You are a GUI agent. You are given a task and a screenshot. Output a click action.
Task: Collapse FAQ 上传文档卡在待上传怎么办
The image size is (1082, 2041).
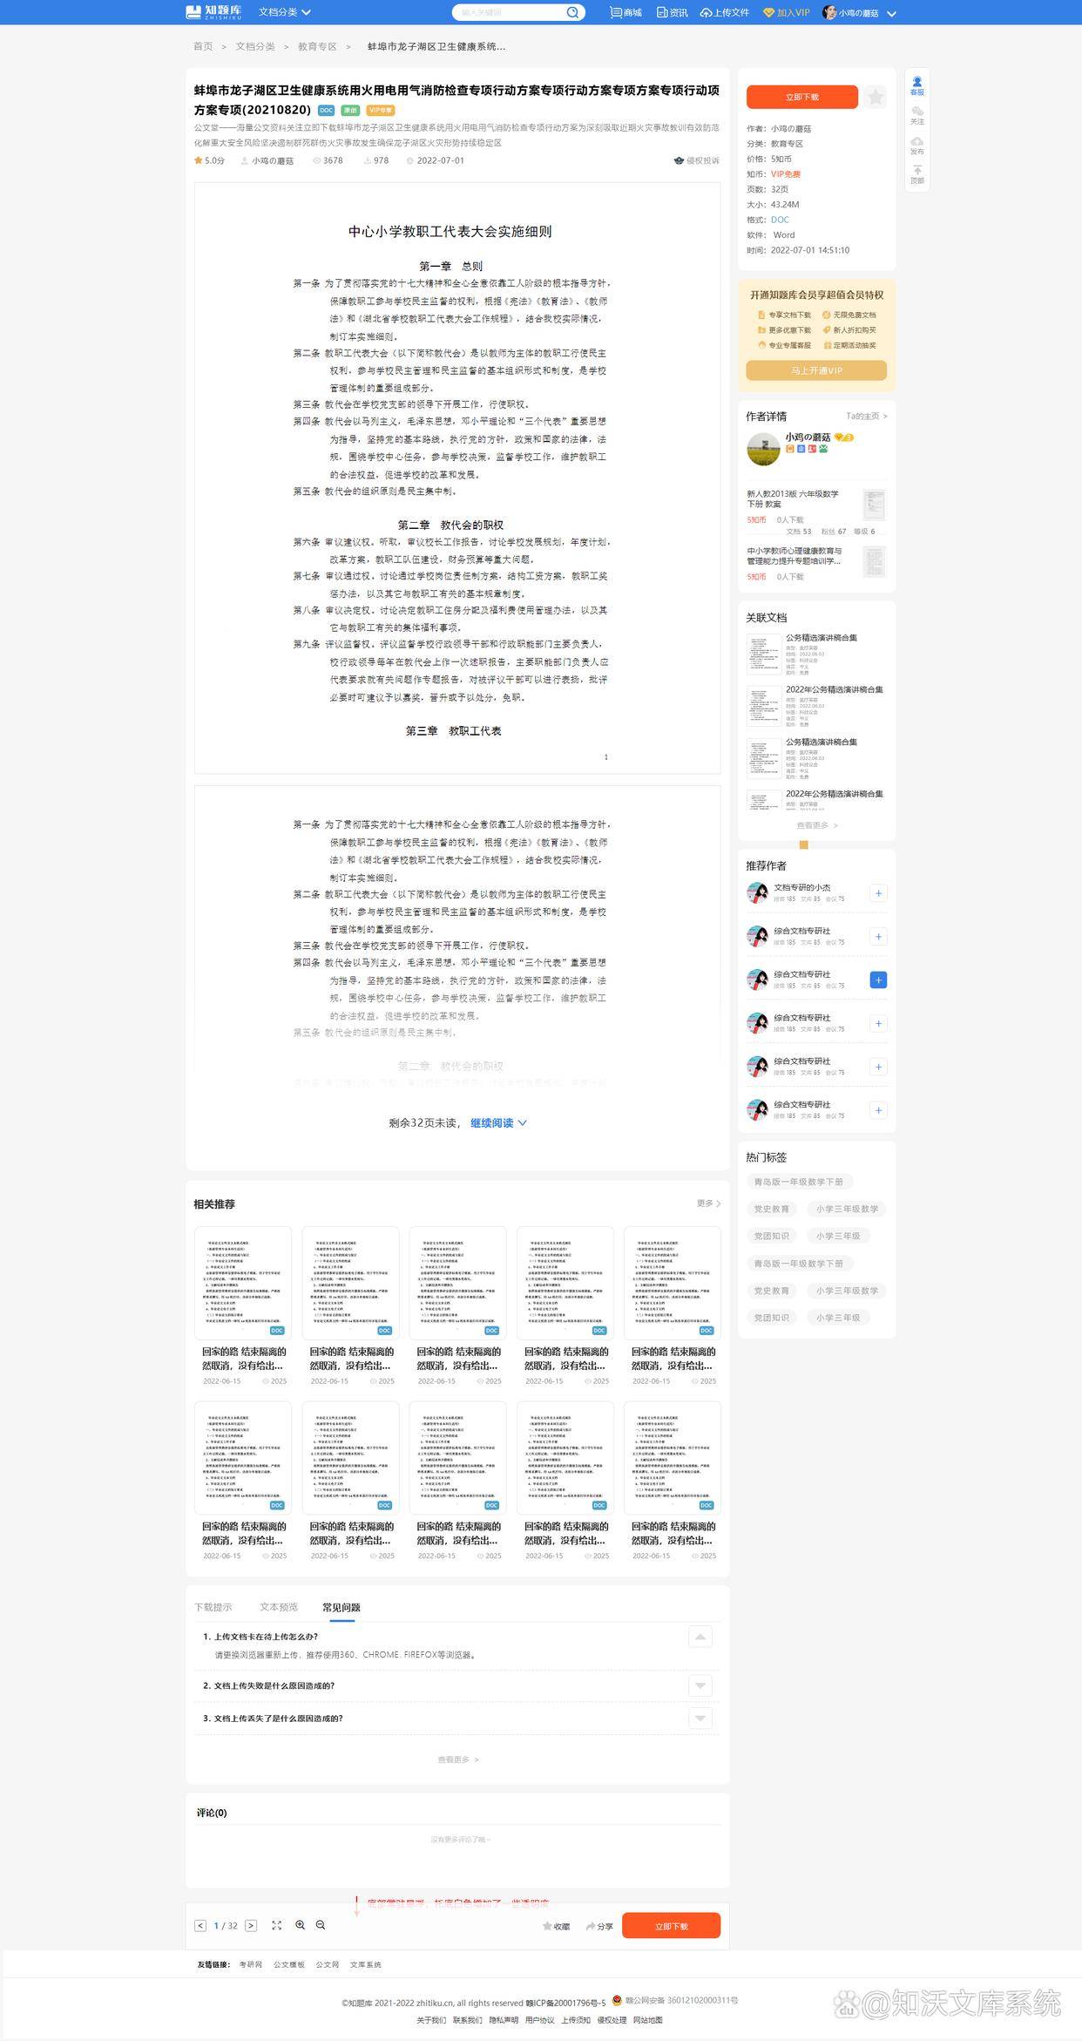[700, 1637]
